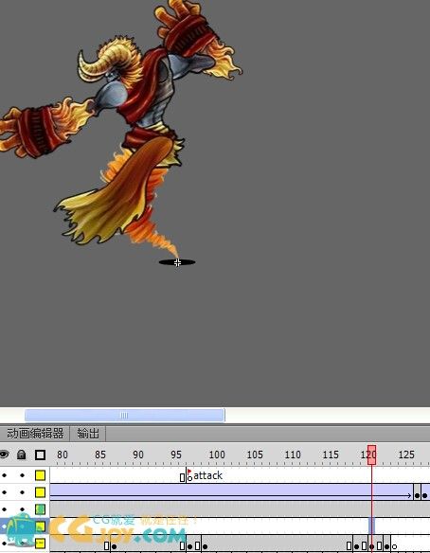The image size is (430, 553).
Task: Click the registration crosshair on the character shadow
Action: click(177, 262)
